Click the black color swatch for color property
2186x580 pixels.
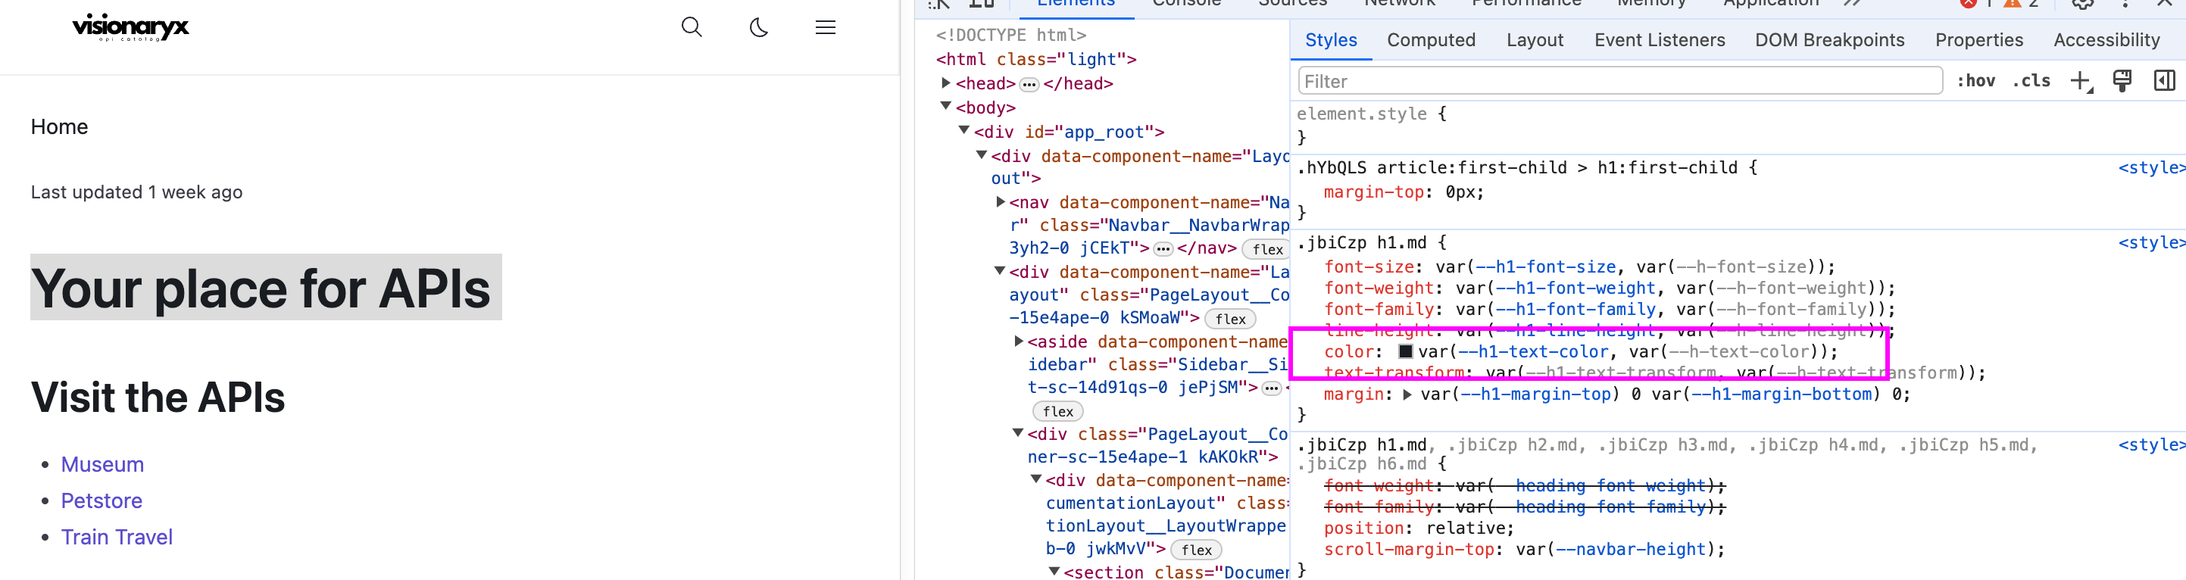coord(1405,351)
